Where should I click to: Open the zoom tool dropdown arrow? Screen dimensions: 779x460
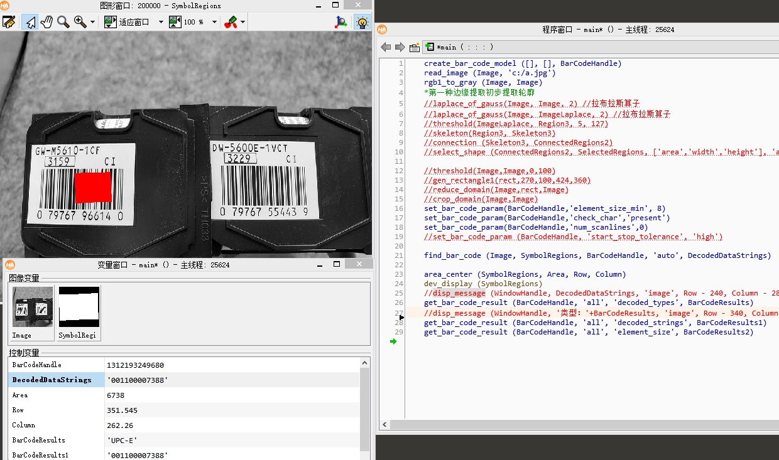93,22
